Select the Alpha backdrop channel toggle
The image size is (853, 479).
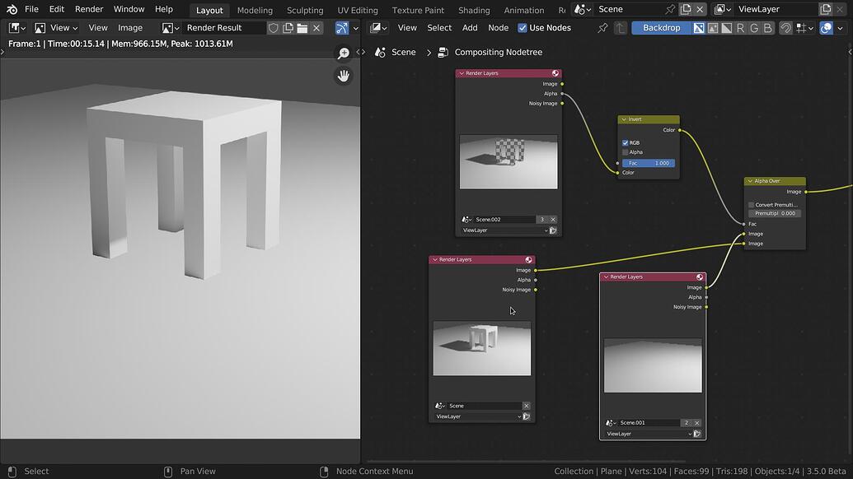726,28
